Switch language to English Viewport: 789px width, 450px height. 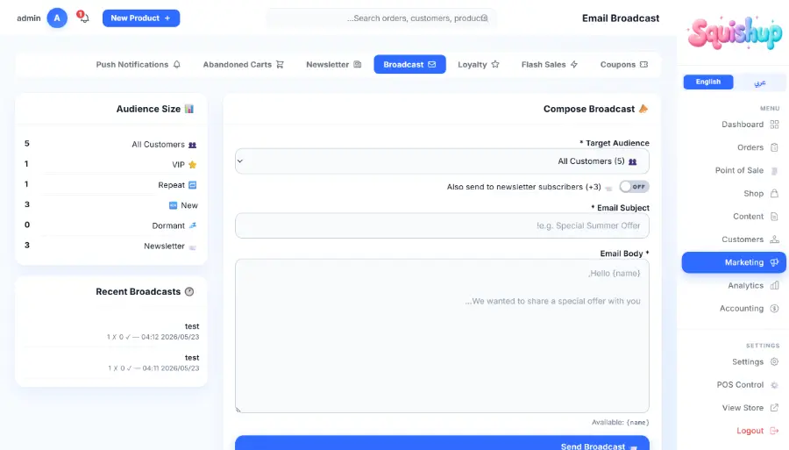tap(708, 82)
